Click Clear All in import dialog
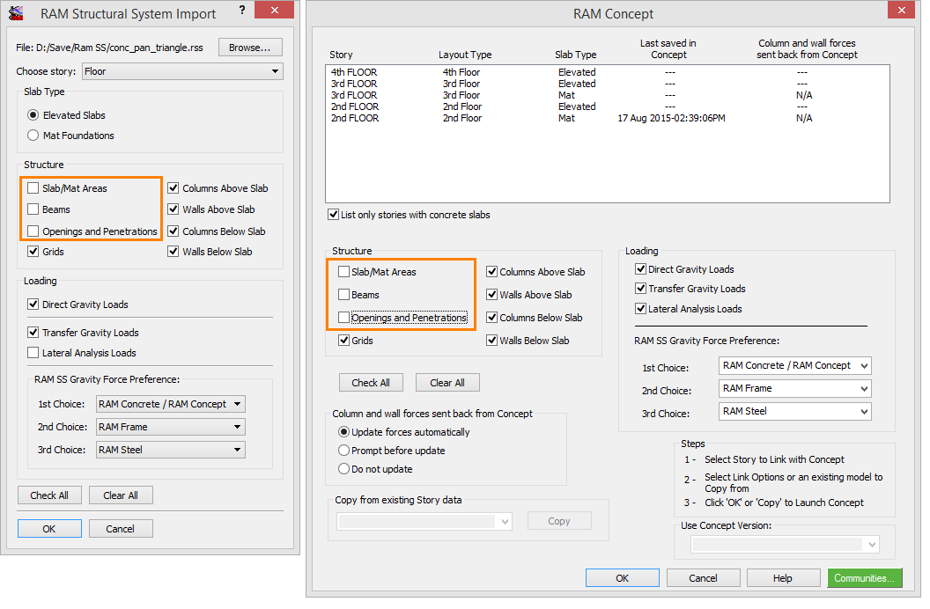930x609 pixels. (121, 495)
